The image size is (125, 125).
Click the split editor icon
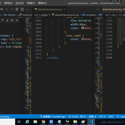[22, 9]
